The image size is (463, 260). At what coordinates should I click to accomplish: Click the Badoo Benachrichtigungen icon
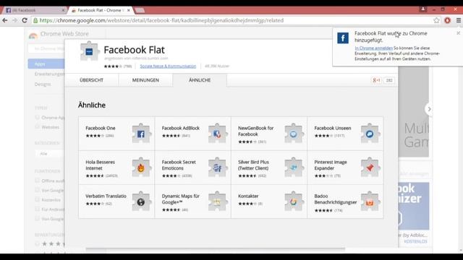click(x=370, y=201)
